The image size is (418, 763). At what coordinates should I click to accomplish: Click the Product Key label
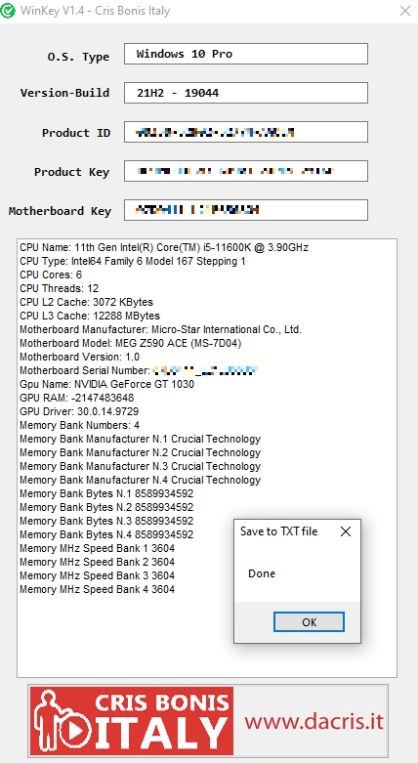pyautogui.click(x=71, y=172)
